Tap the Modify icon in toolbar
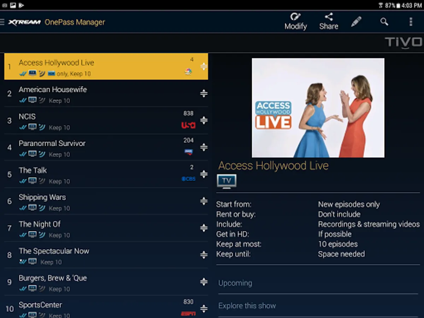 296,22
